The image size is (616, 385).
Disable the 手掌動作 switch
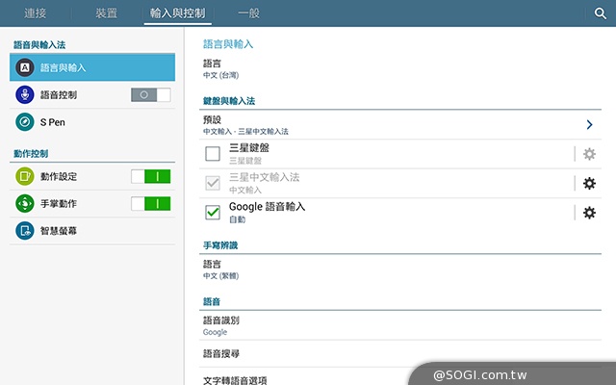pos(150,204)
